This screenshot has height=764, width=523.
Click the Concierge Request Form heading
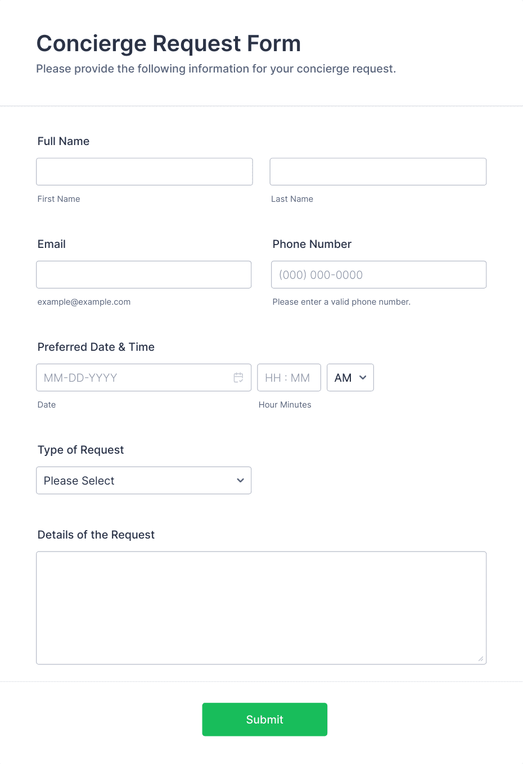[x=169, y=43]
